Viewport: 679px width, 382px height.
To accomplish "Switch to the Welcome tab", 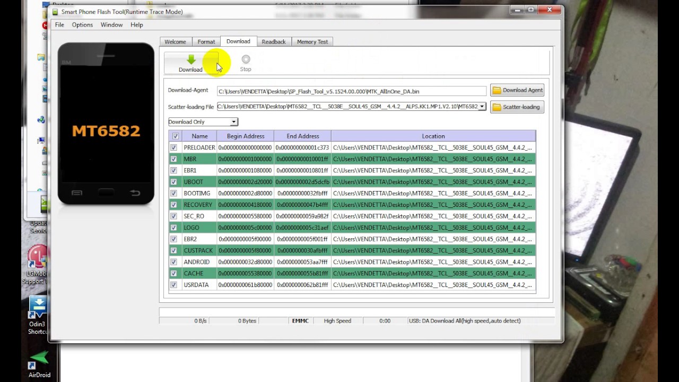I will (x=175, y=42).
